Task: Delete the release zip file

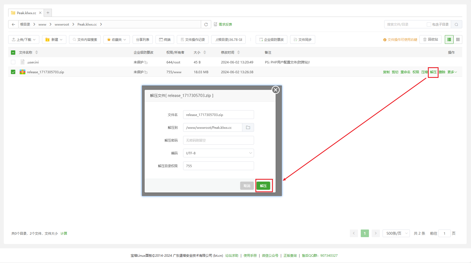Action: [x=442, y=72]
